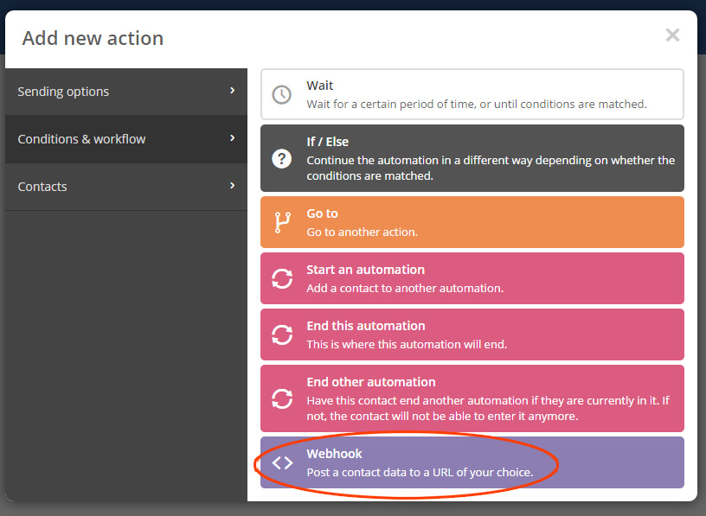
Task: Add the Wait action
Action: point(472,94)
